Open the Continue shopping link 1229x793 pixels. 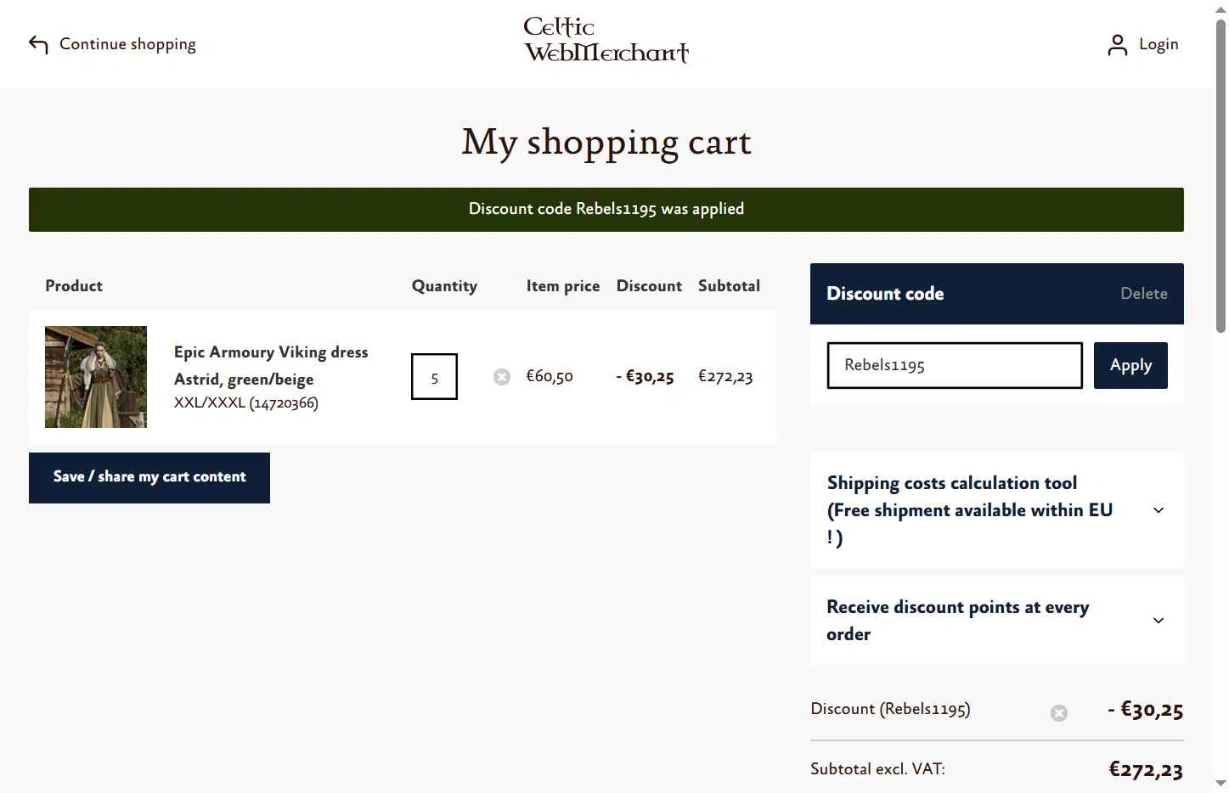pos(127,44)
